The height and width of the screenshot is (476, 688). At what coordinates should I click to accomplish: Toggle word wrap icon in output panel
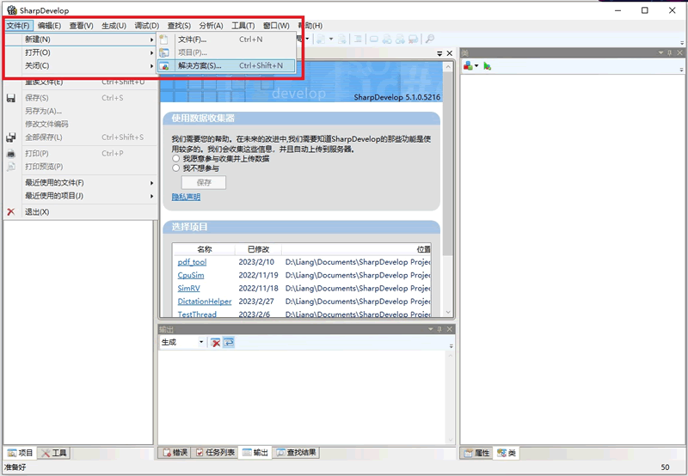click(x=229, y=342)
